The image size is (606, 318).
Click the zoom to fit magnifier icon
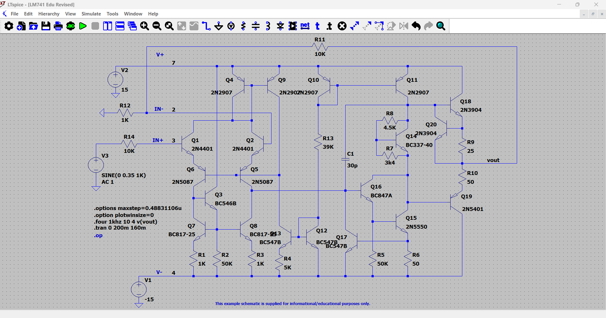pos(169,26)
